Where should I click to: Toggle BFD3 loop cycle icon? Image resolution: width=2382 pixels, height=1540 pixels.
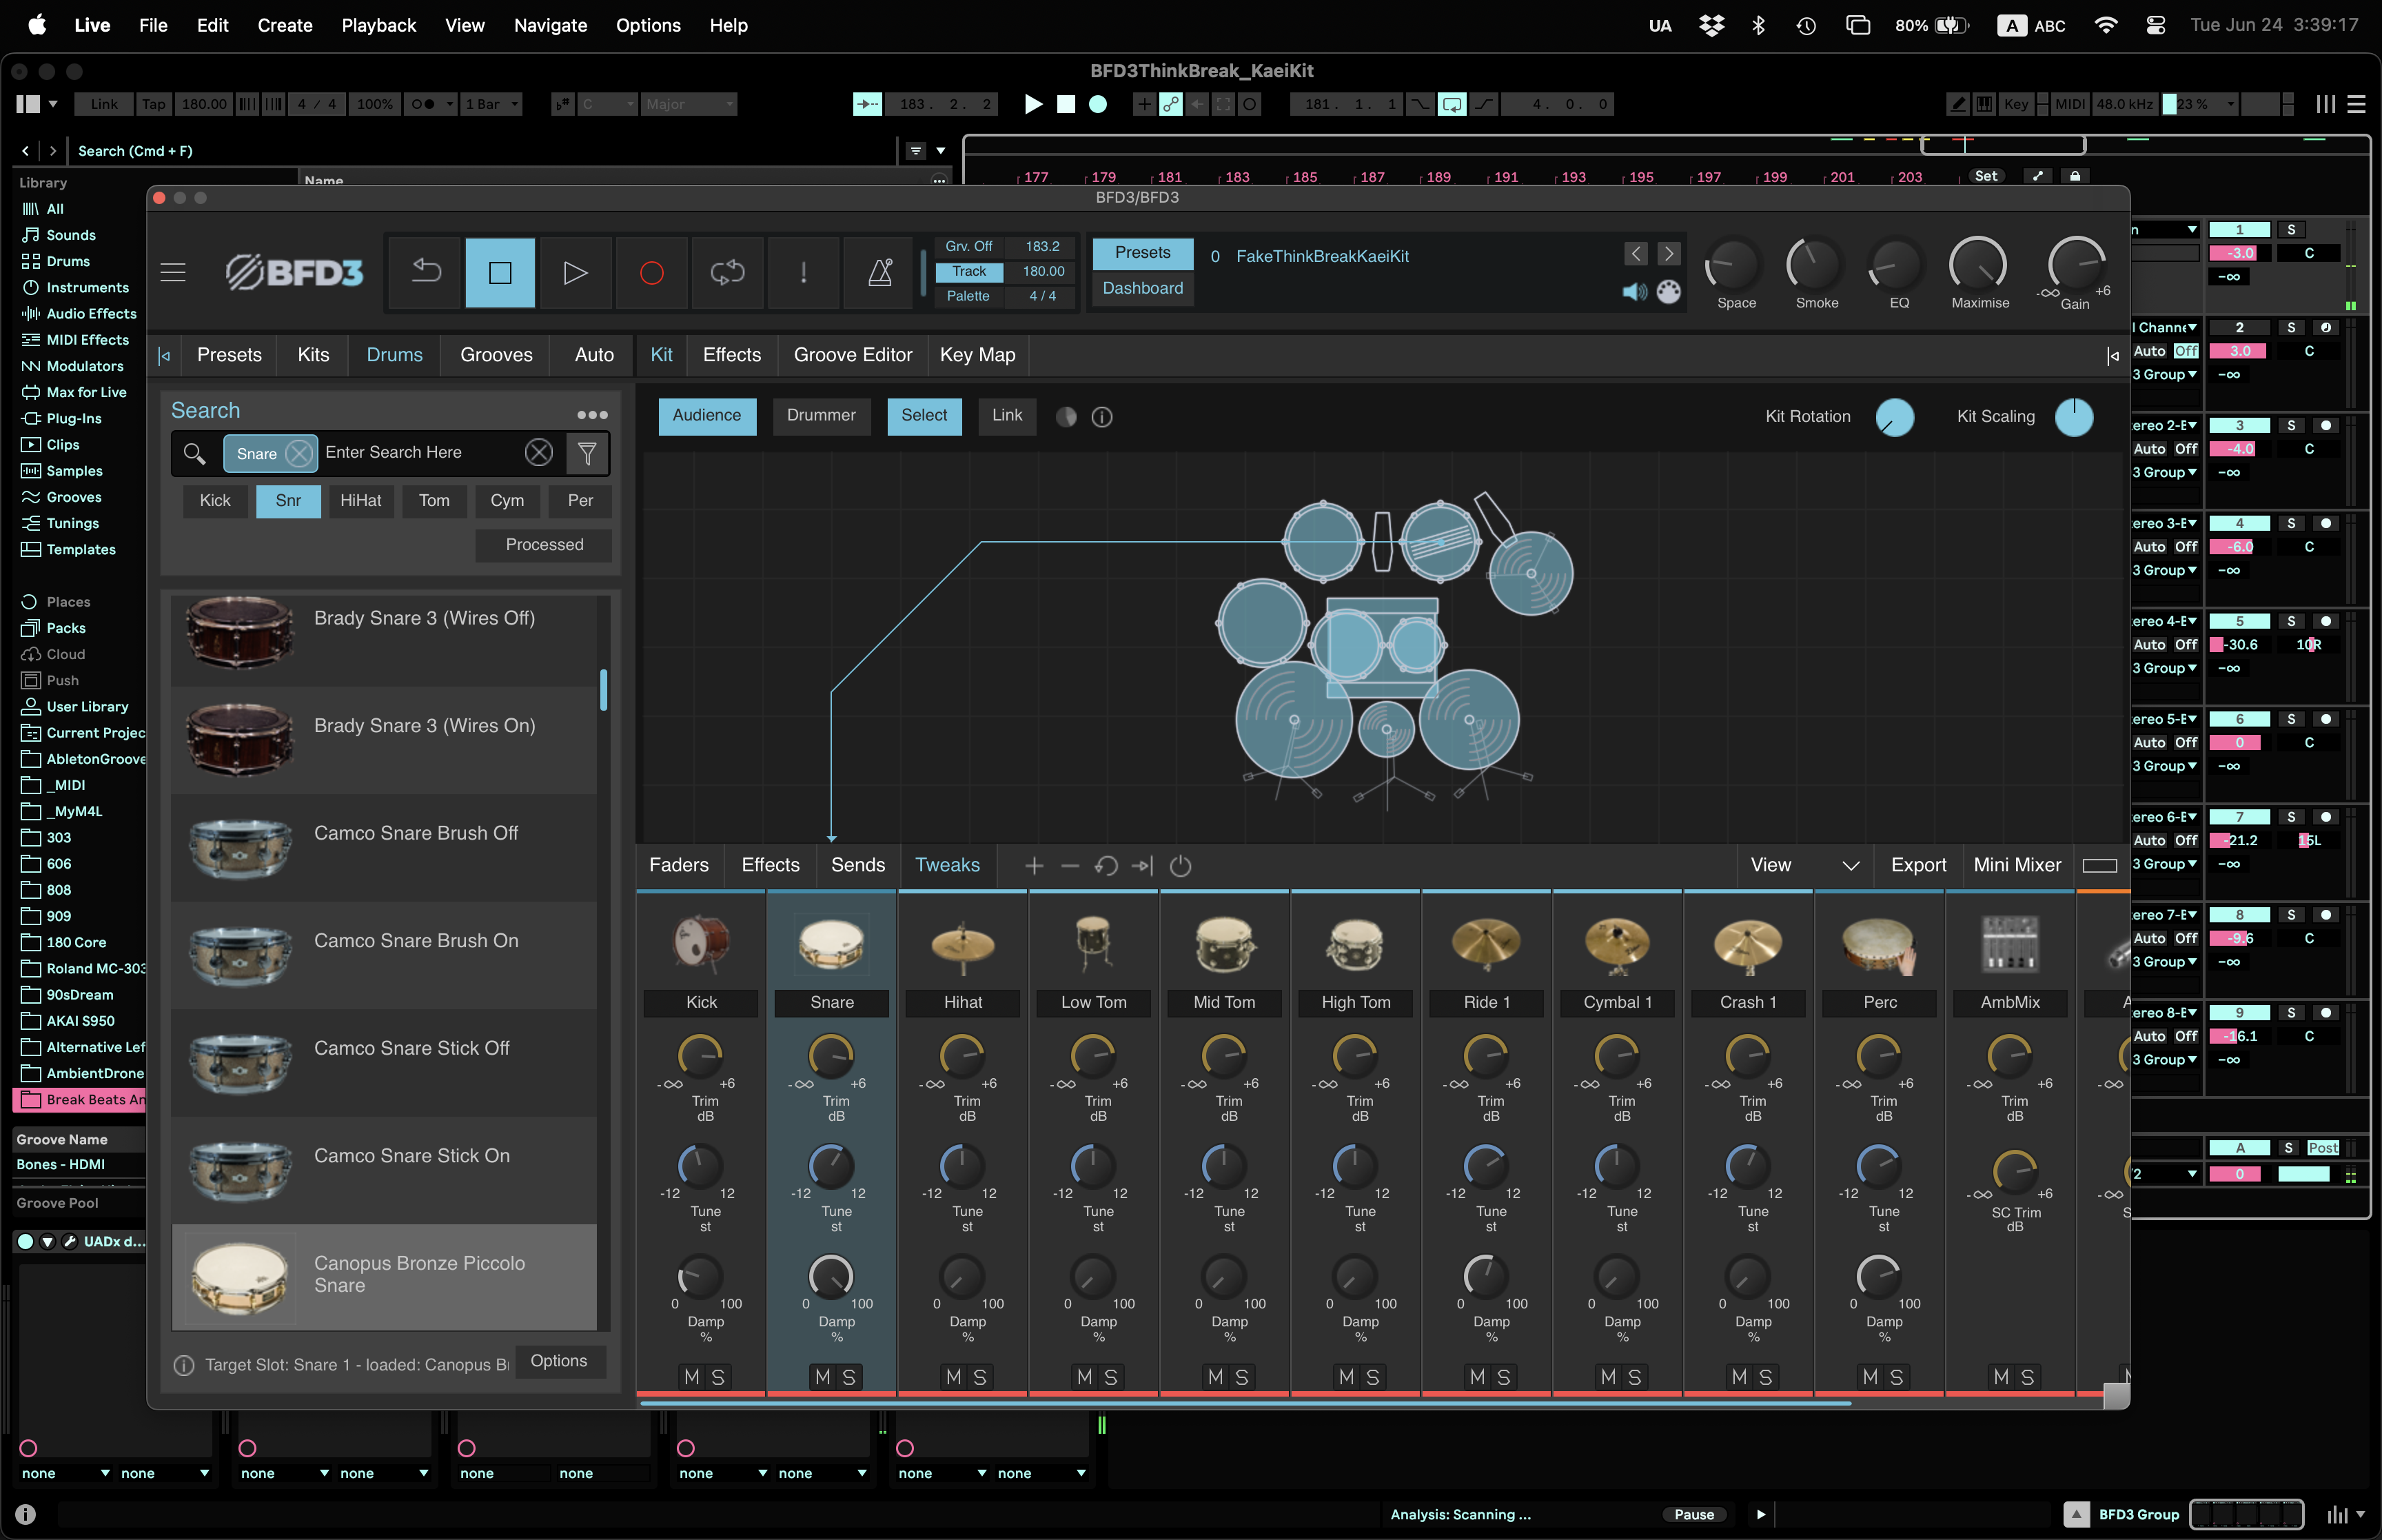[728, 272]
